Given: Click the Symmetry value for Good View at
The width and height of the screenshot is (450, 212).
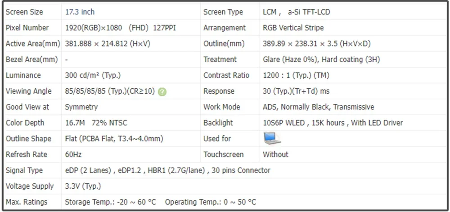Looking at the screenshot, I should pyautogui.click(x=81, y=107).
